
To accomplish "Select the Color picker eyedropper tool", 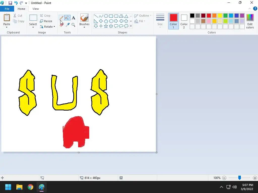I will [x=68, y=25].
